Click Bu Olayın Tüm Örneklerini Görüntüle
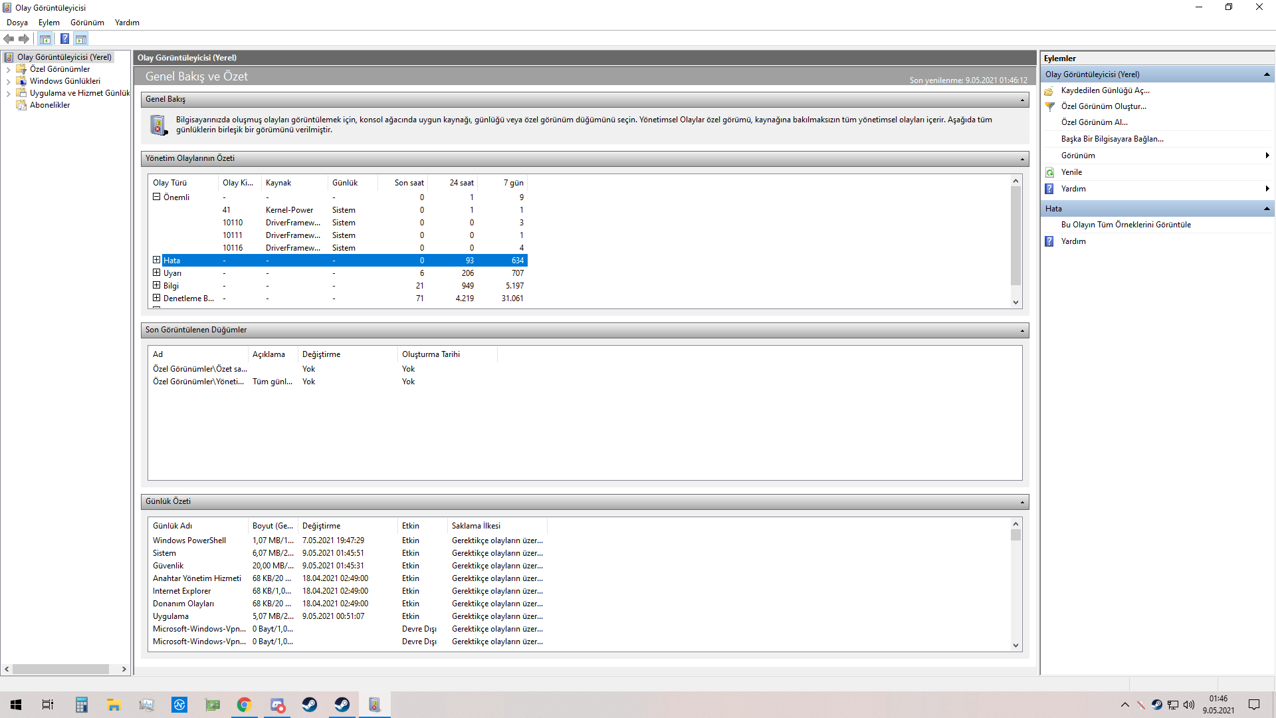 pos(1126,225)
